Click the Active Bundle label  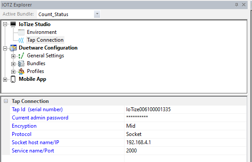18,14
